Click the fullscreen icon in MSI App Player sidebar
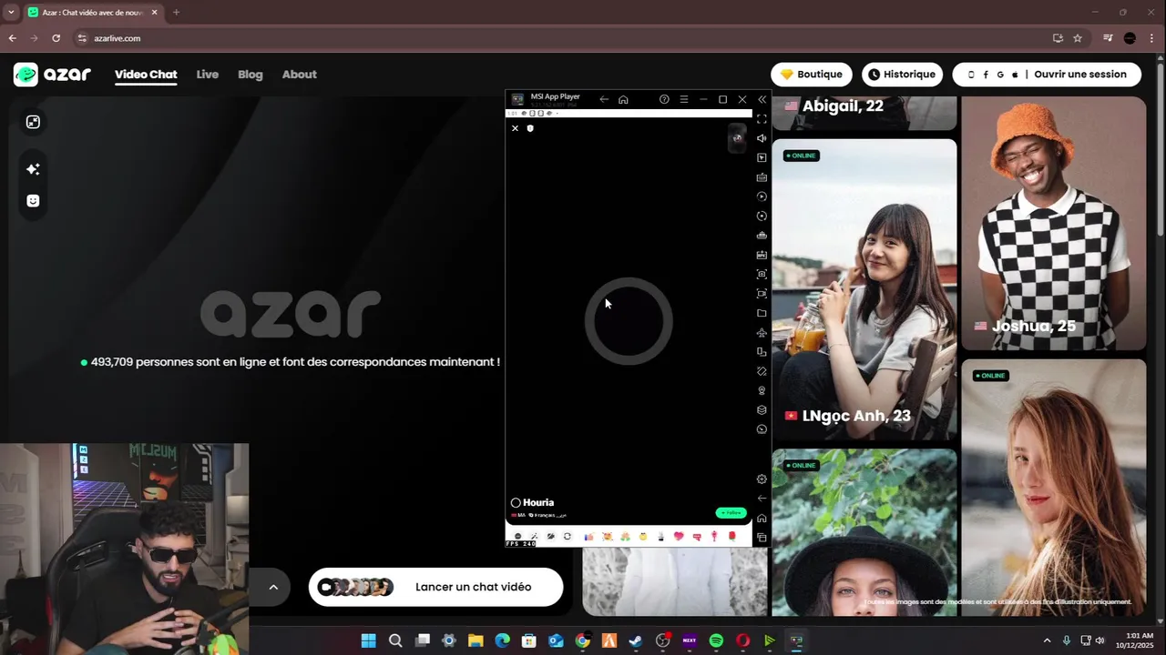The height and width of the screenshot is (655, 1166). [x=762, y=119]
